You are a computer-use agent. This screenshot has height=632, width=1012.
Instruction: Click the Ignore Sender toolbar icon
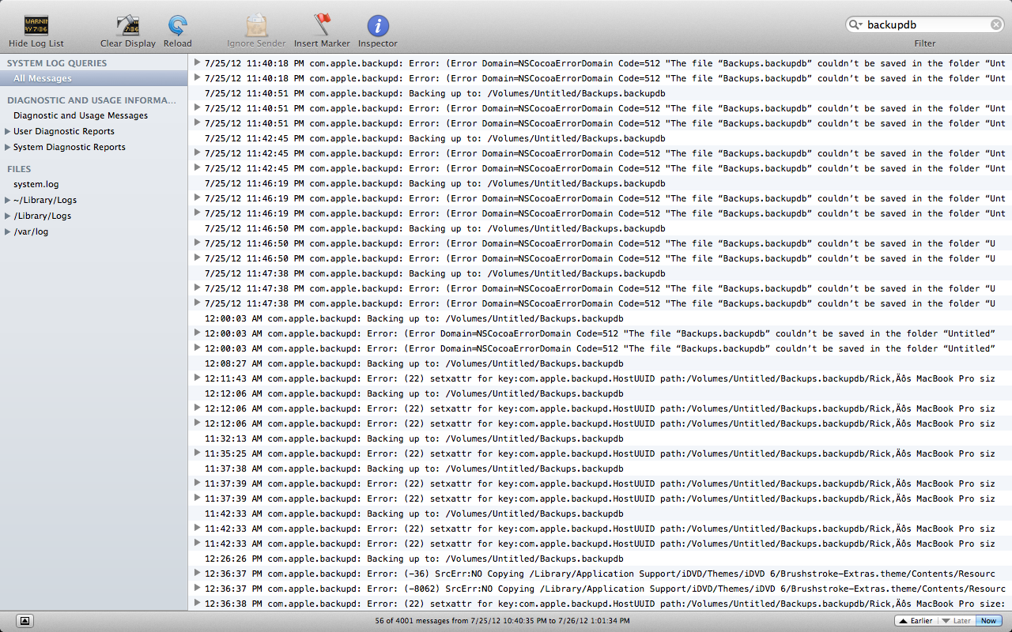tap(257, 26)
